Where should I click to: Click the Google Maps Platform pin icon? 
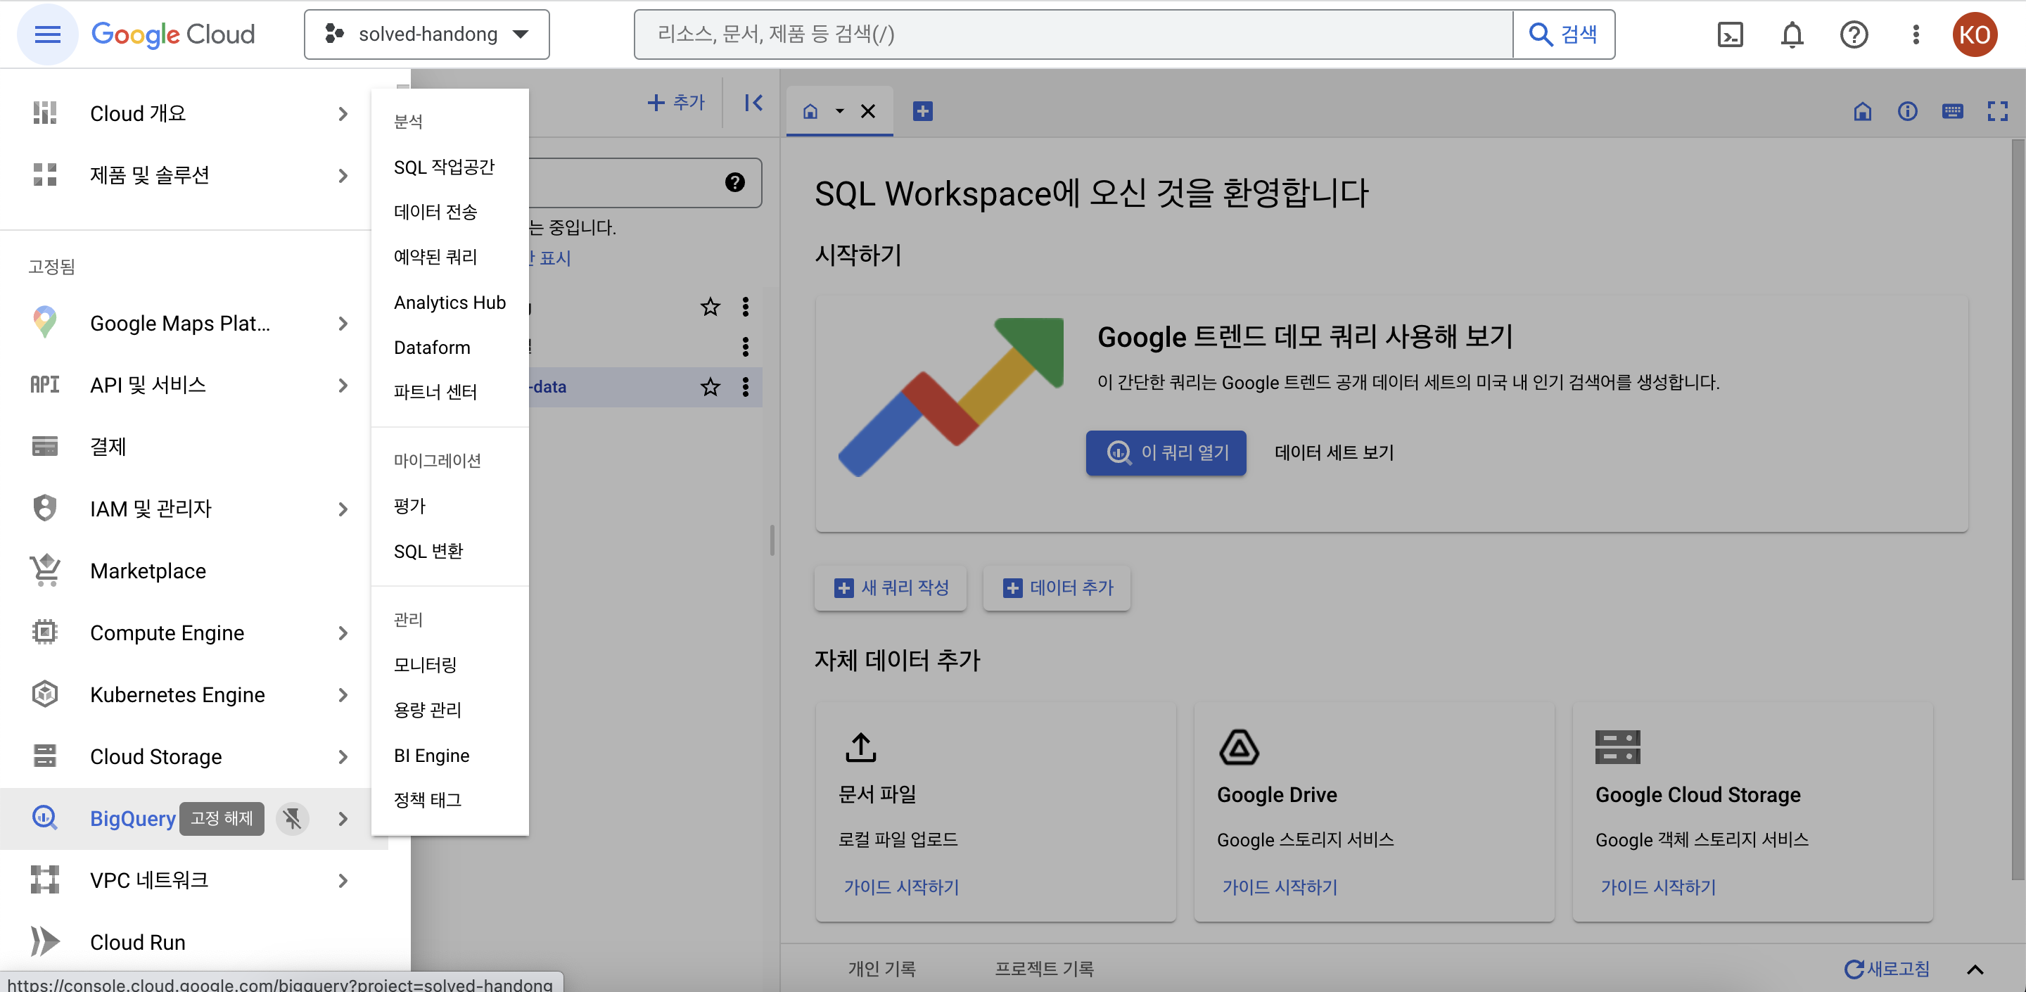[x=45, y=322]
